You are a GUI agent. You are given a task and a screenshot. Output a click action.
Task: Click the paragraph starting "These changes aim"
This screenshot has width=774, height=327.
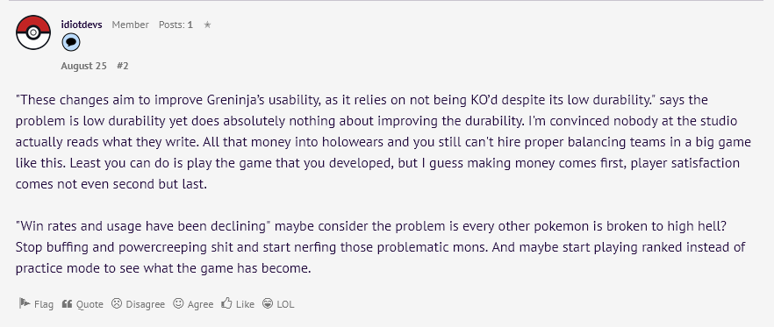(x=383, y=142)
